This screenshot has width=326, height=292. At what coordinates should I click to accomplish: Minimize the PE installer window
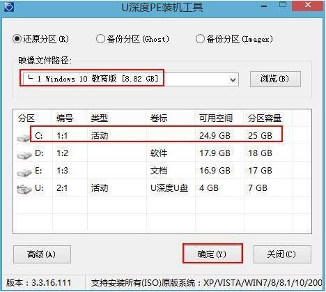tap(264, 6)
